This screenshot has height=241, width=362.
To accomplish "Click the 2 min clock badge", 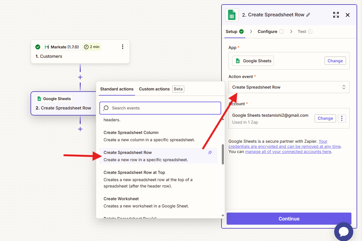I will (x=92, y=47).
